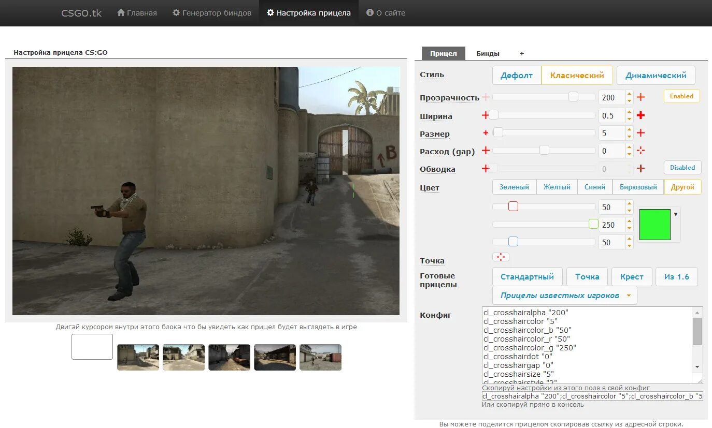The image size is (712, 428).
Task: Select Дефолт crosshair style
Action: click(516, 75)
